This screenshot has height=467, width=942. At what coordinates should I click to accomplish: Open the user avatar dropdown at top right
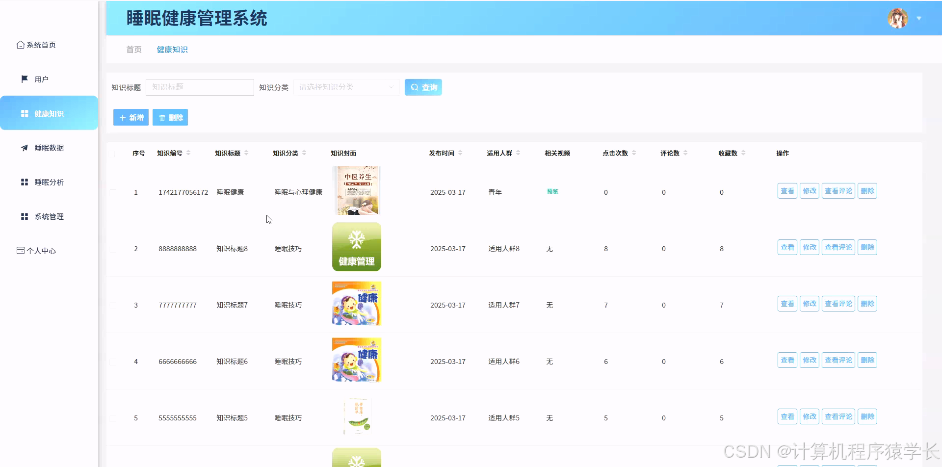coord(897,18)
